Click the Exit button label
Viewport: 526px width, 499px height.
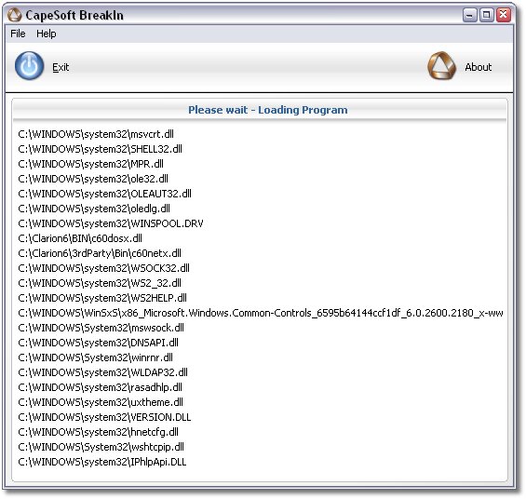[61, 67]
